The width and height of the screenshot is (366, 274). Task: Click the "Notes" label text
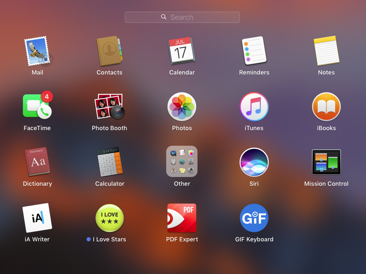point(326,73)
